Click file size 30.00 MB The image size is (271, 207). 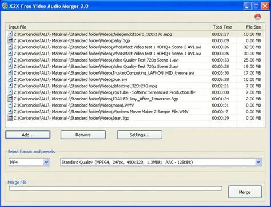[252, 54]
